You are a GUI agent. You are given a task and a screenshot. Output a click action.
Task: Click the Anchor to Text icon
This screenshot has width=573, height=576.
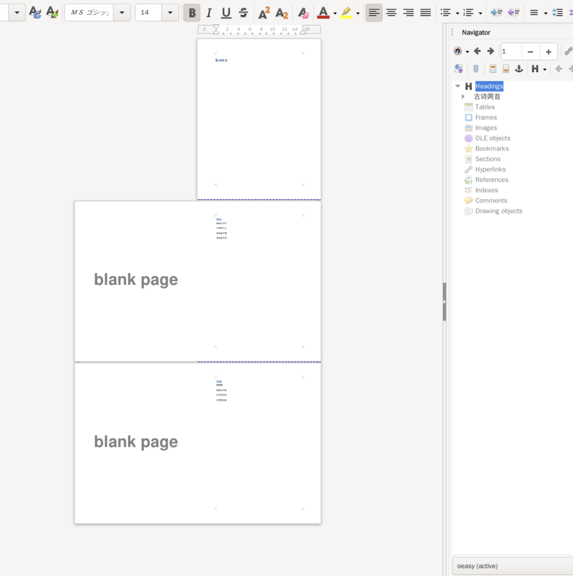pyautogui.click(x=519, y=69)
